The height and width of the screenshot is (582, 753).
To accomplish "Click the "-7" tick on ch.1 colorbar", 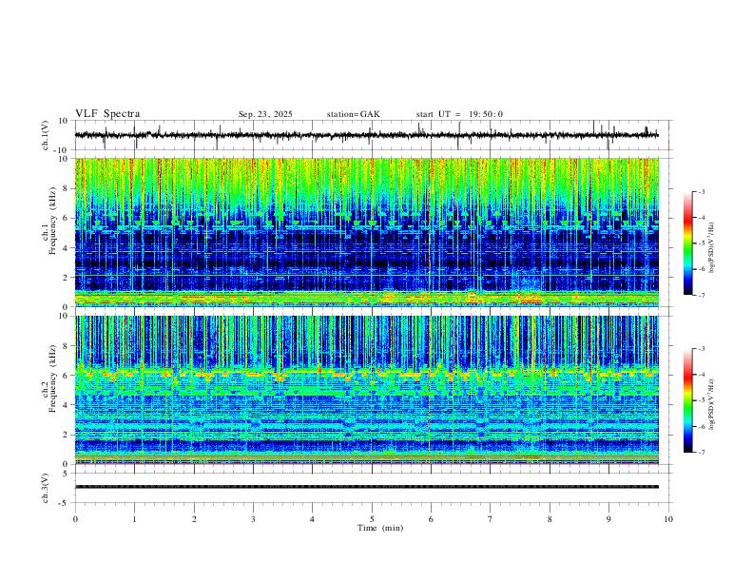I will pyautogui.click(x=702, y=295).
